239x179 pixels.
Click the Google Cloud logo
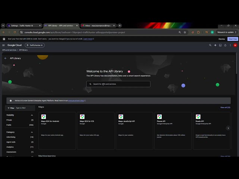click(x=15, y=45)
